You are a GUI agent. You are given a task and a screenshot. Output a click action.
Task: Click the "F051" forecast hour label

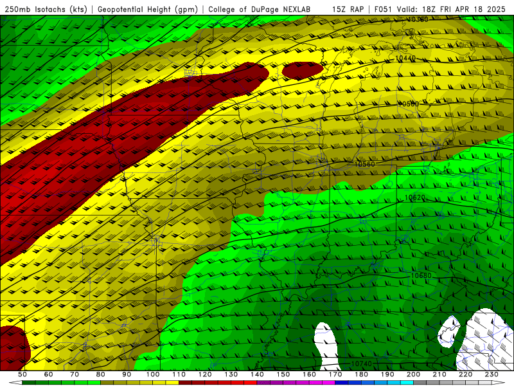(382, 9)
